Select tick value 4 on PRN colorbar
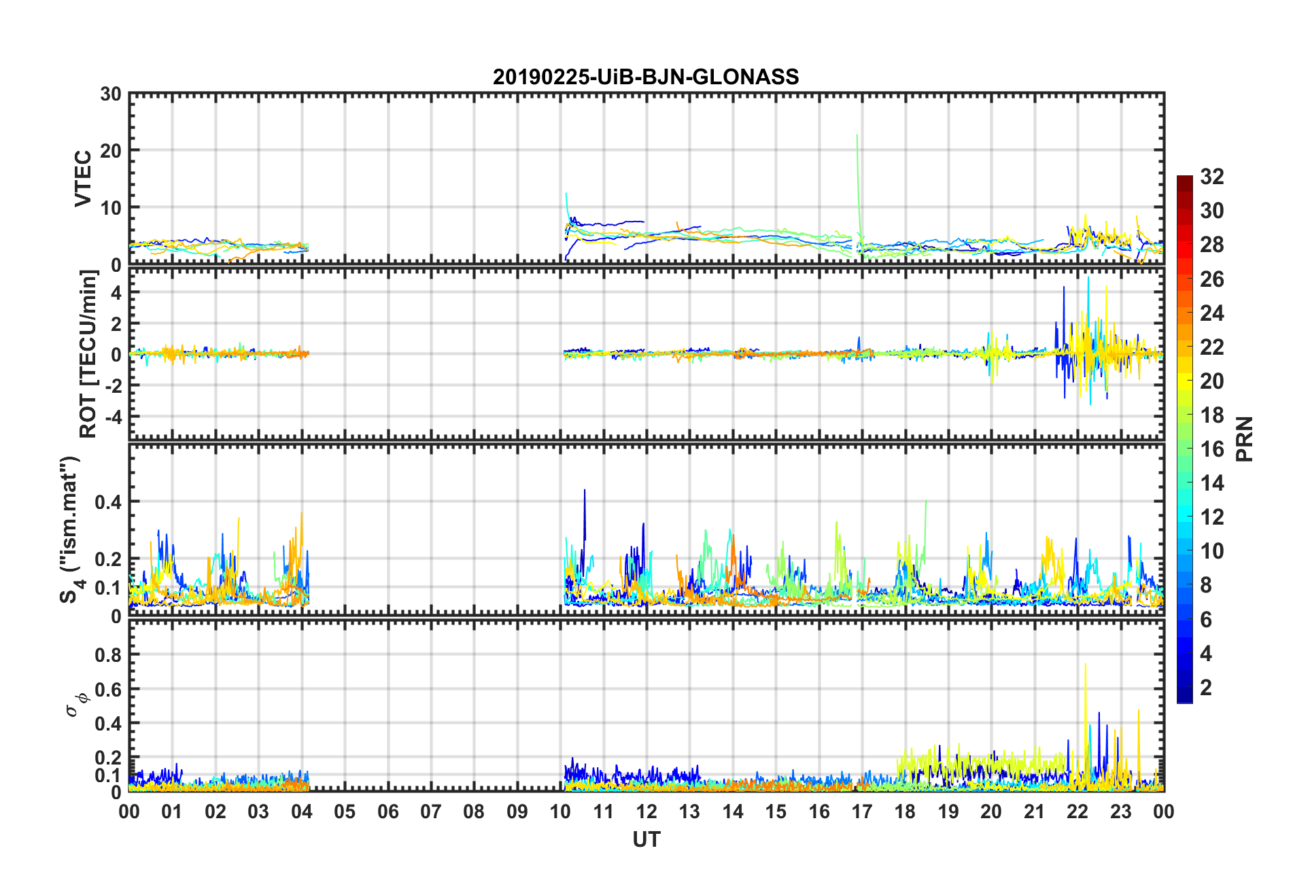The image size is (1293, 878). pos(1206,653)
